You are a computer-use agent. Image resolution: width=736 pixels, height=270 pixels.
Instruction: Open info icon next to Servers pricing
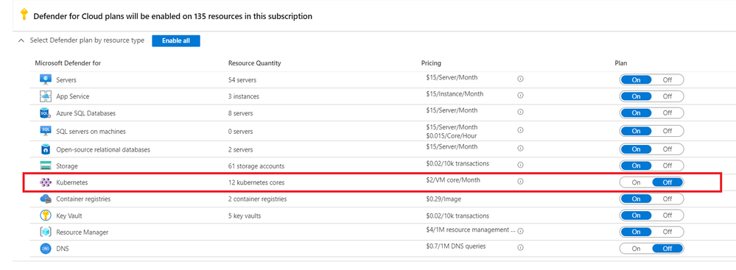click(x=520, y=79)
